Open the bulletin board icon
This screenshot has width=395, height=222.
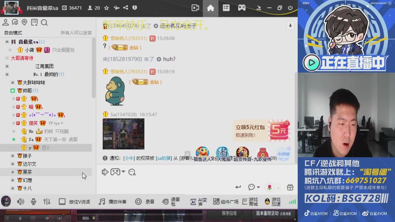coord(34,22)
